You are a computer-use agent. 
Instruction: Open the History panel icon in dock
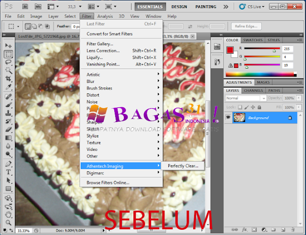point(217,62)
